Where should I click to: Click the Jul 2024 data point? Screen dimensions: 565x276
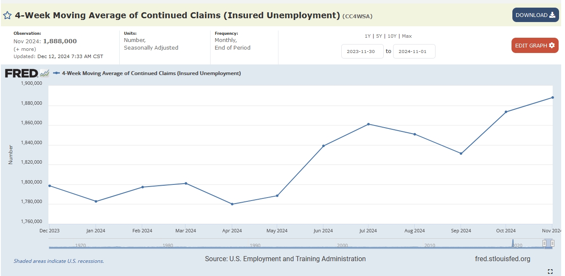[368, 124]
